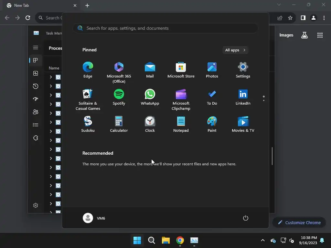Viewport: 331px width, 248px height.
Task: Open Paint
Action: tap(212, 124)
